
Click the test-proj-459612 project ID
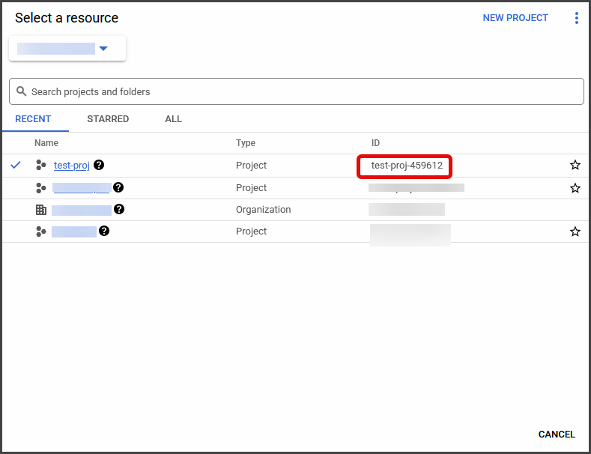pos(407,166)
